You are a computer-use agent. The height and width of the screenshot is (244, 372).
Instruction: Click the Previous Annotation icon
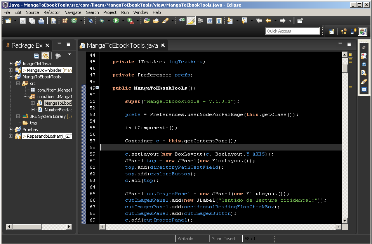[244, 21]
